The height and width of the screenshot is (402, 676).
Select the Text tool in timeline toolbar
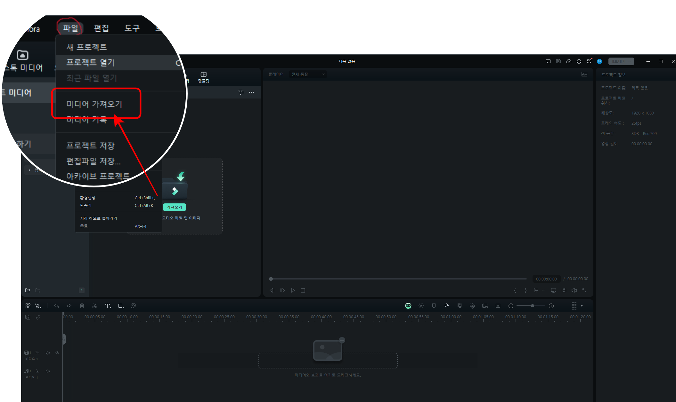(x=108, y=306)
